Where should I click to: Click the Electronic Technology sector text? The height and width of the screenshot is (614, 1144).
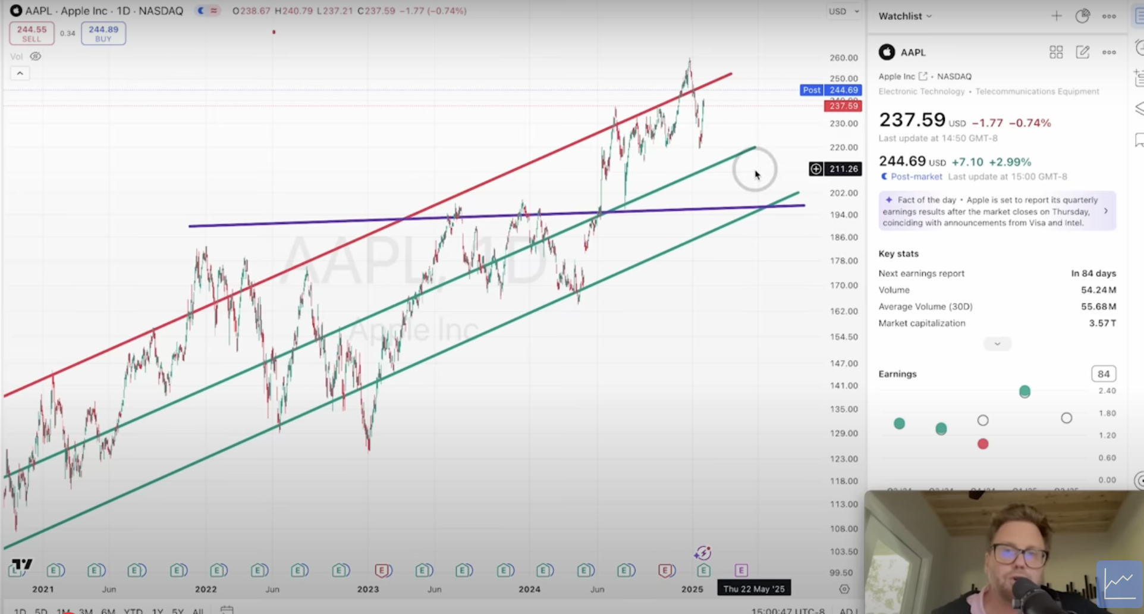click(922, 92)
